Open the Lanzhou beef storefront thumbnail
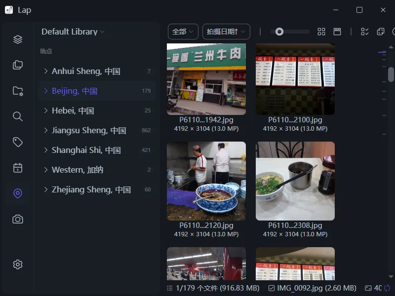The width and height of the screenshot is (395, 296). (x=206, y=79)
